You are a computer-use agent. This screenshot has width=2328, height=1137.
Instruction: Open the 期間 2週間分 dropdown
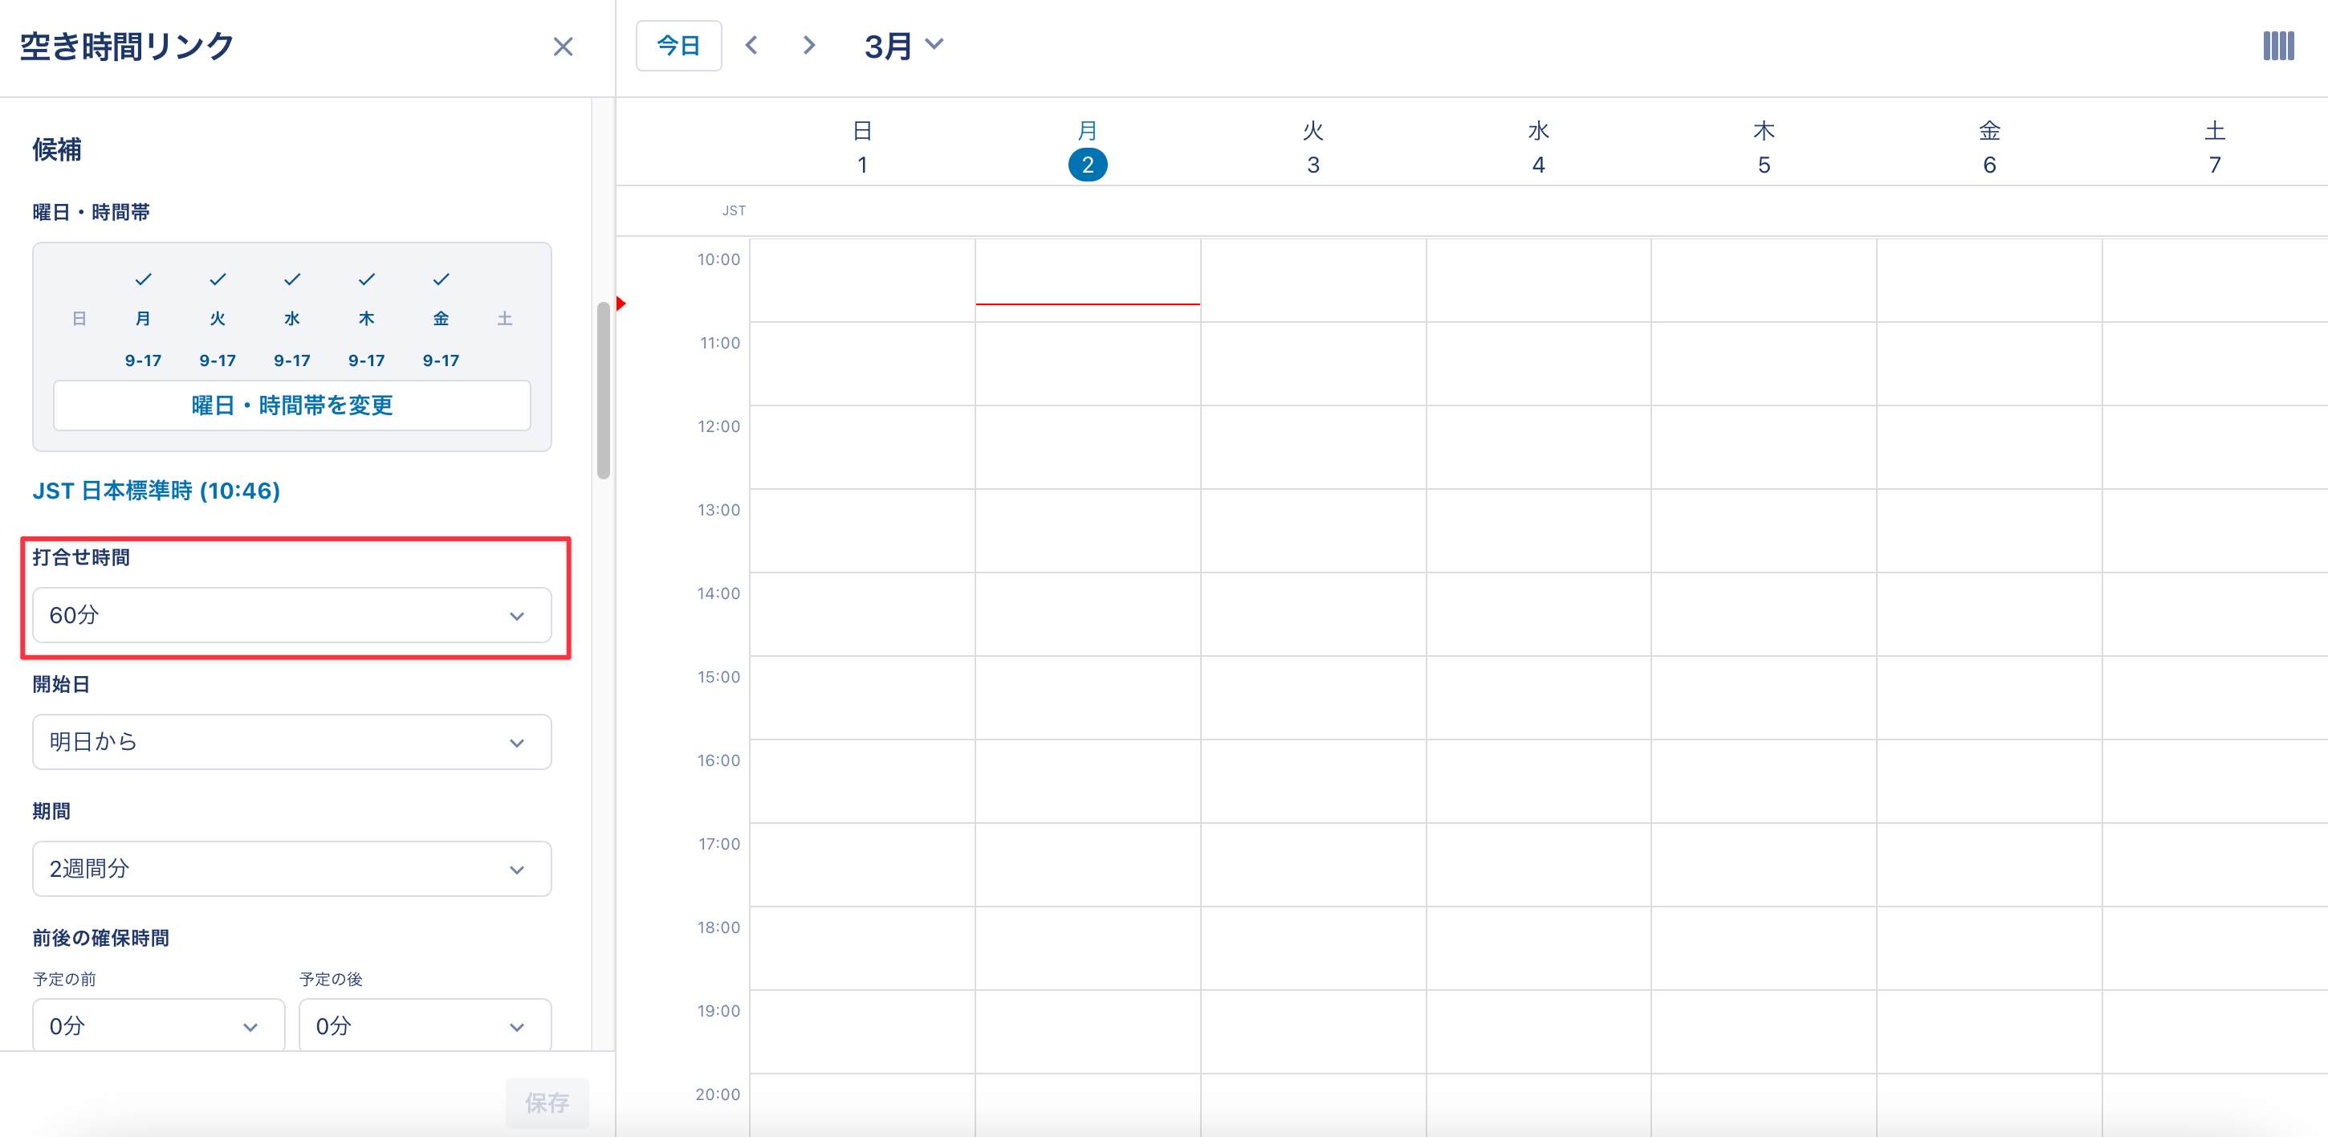coord(291,869)
